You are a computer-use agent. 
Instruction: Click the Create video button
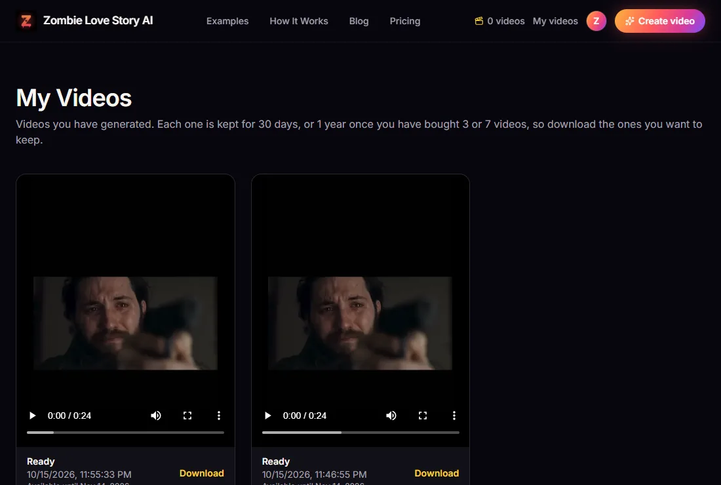pos(660,21)
